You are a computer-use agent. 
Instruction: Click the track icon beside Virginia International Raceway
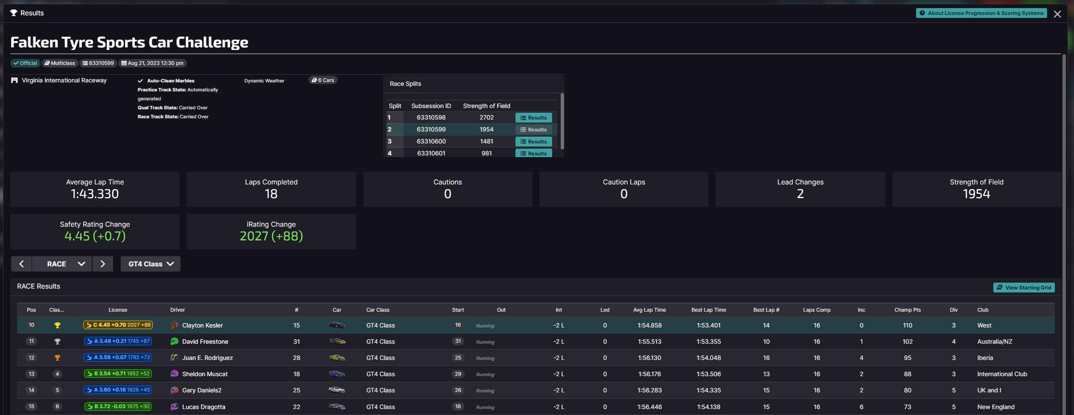point(15,80)
